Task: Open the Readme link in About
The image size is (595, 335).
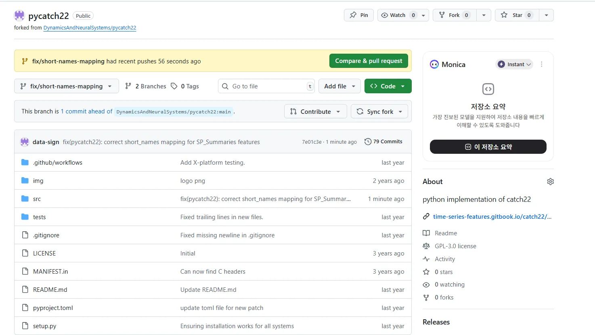Action: [x=446, y=233]
